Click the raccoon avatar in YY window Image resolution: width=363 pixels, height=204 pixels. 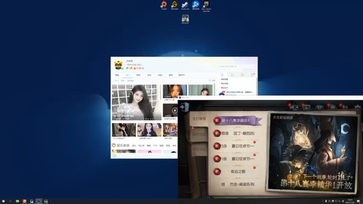pos(118,65)
